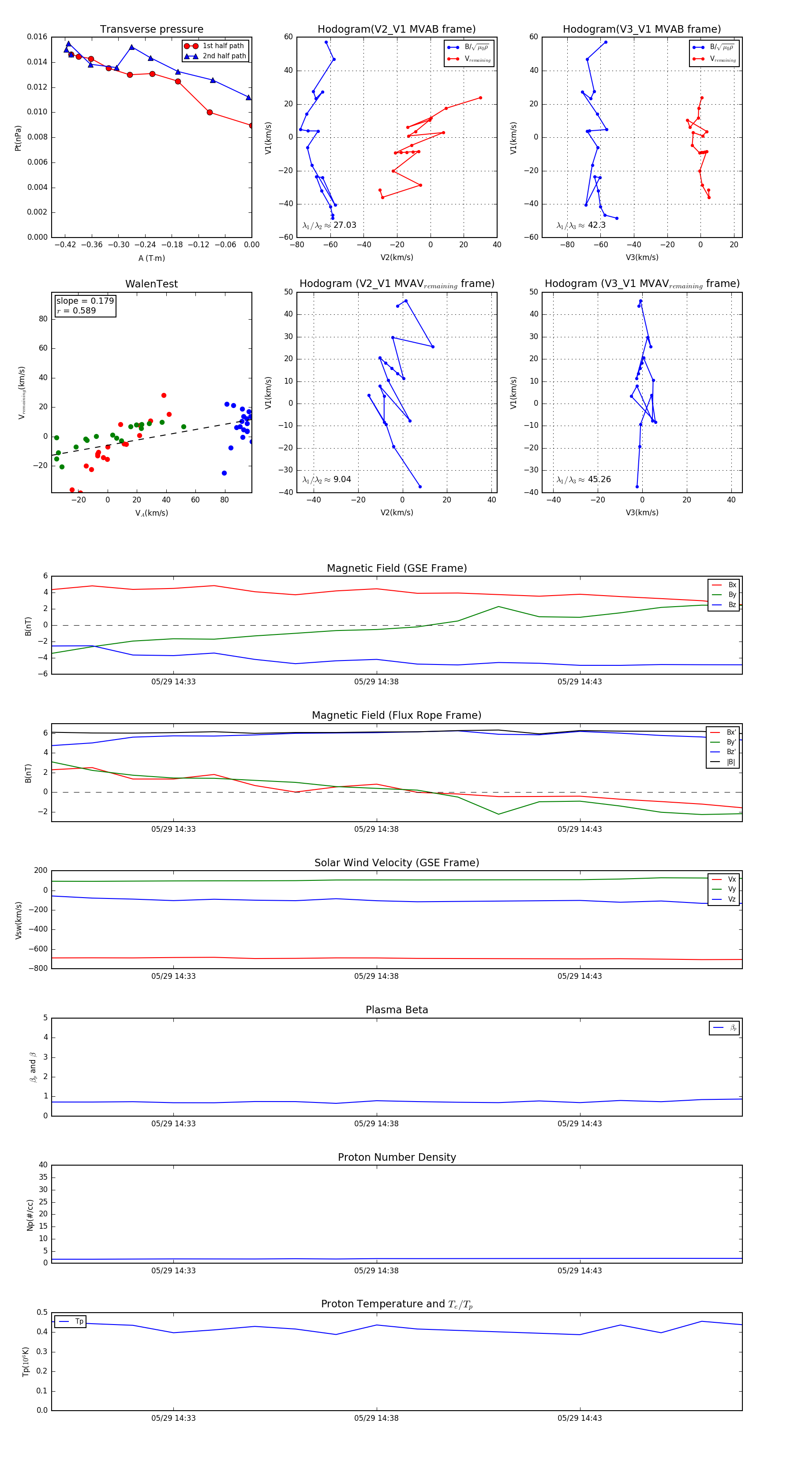Click the "Hodogram (V2_V1 MVAV remaining frame)" title
The image size is (794, 1457).
pos(397,284)
